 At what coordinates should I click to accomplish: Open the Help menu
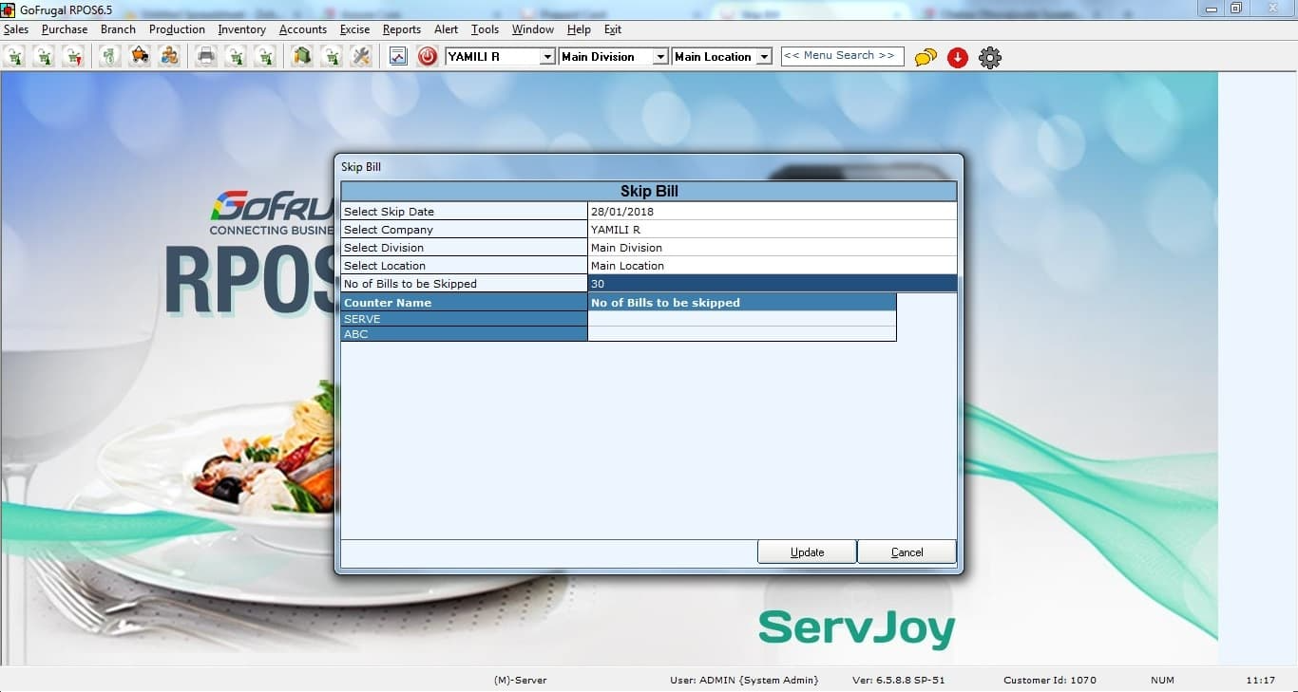tap(579, 29)
